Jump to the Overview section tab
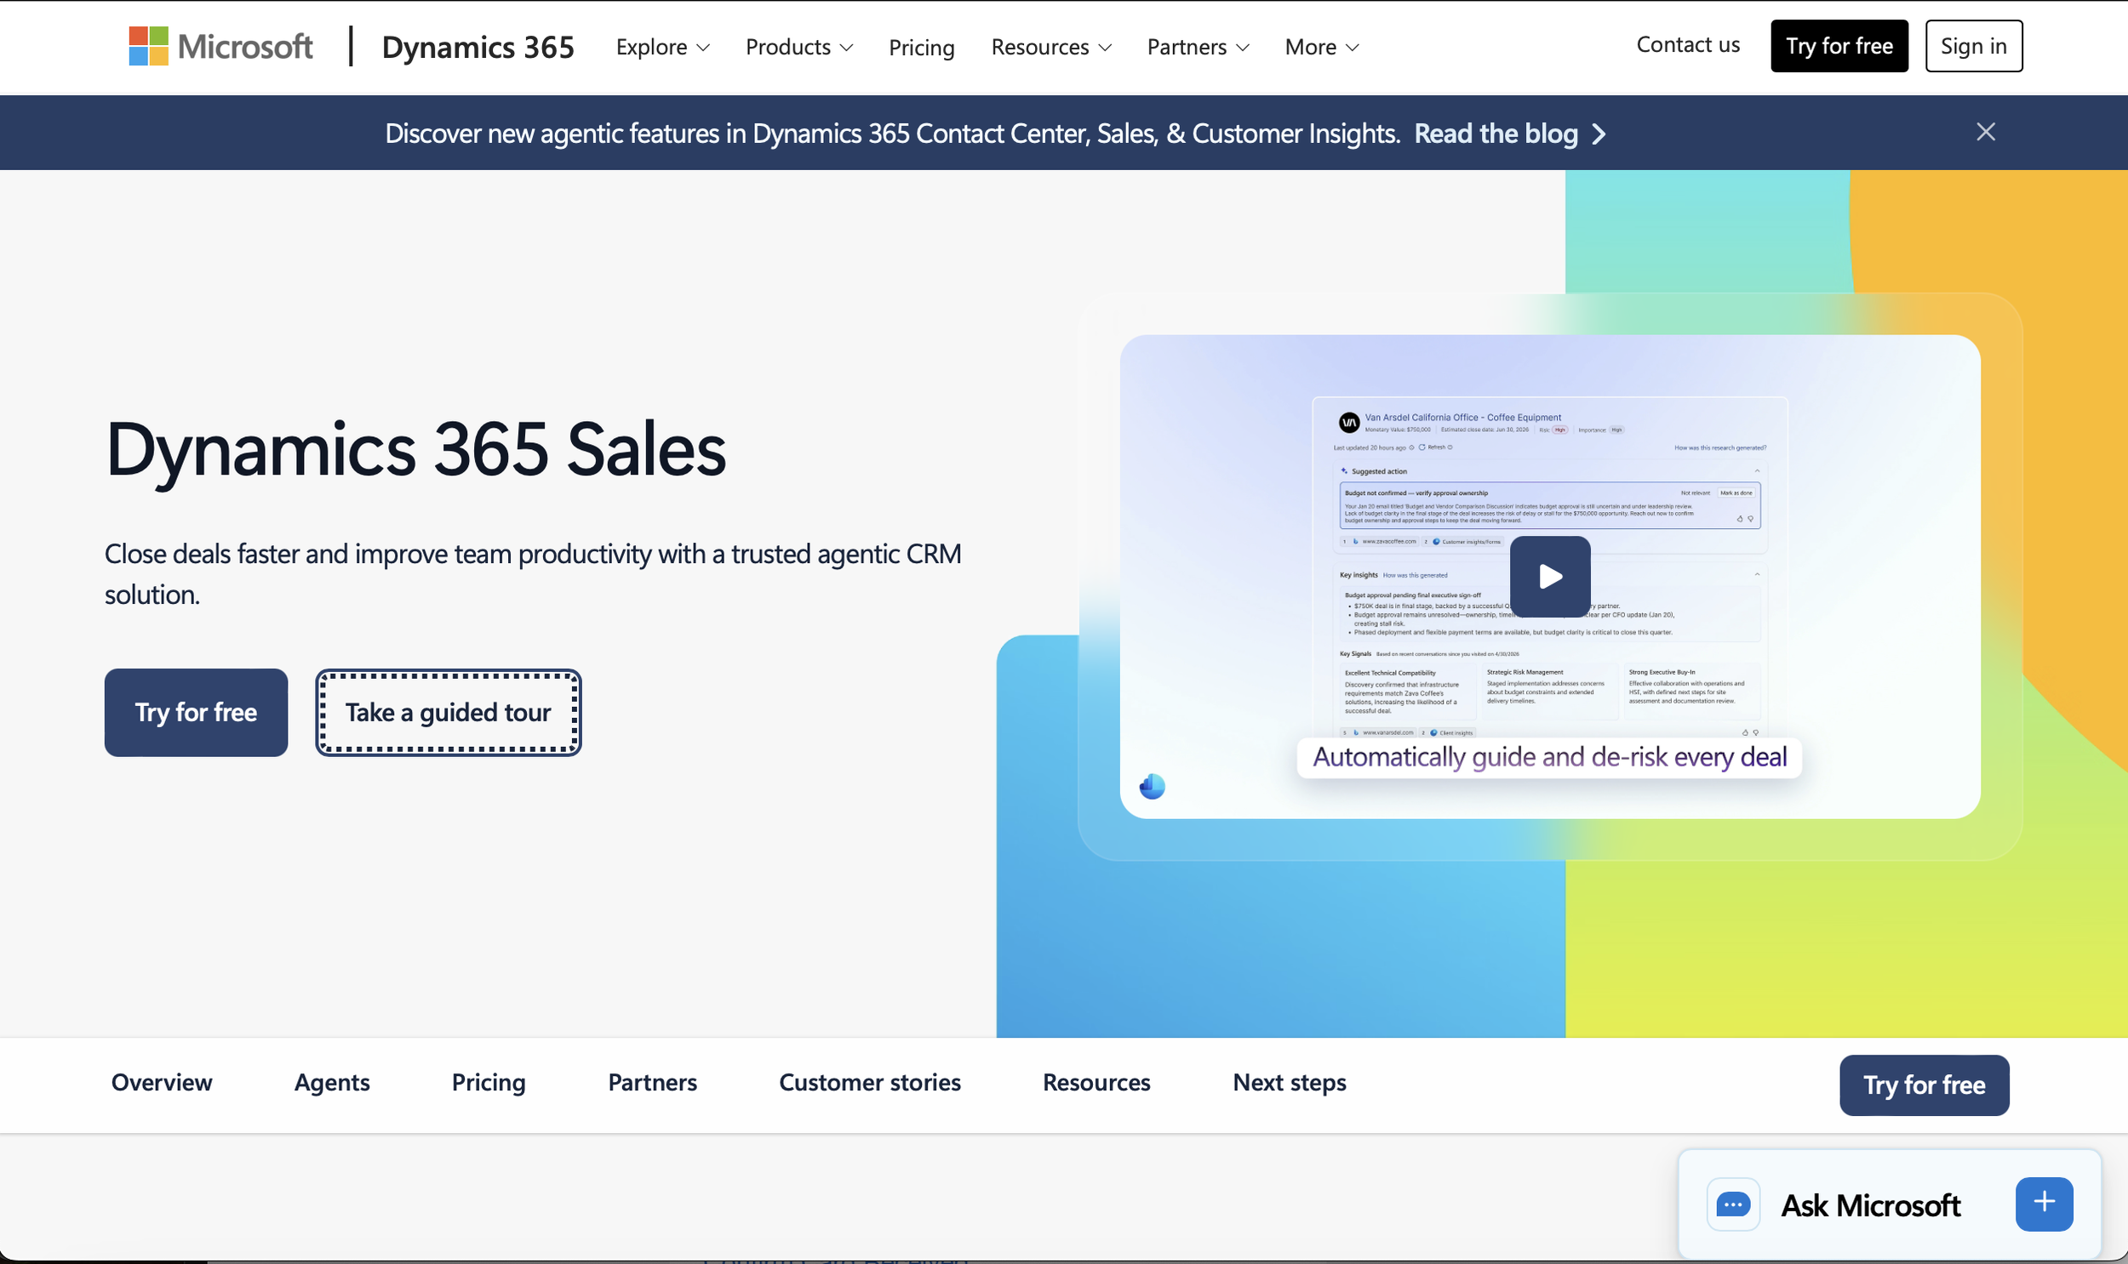The image size is (2128, 1264). pyautogui.click(x=162, y=1083)
